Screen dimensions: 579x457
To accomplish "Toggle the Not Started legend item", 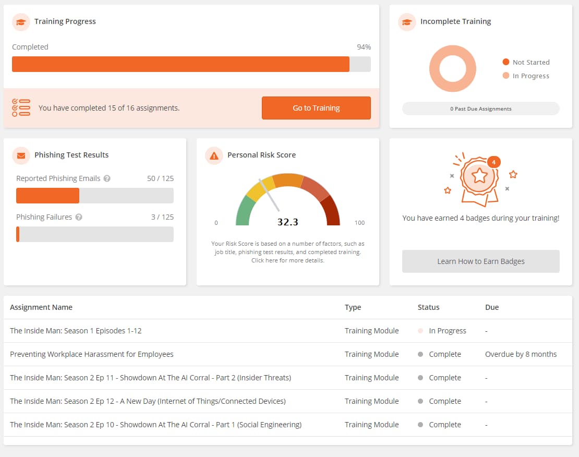I will pyautogui.click(x=526, y=62).
